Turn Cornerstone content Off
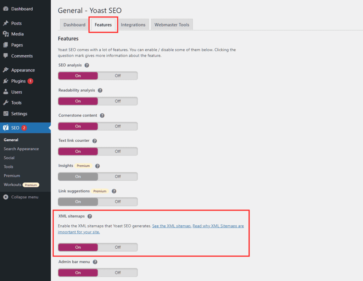 click(118, 126)
